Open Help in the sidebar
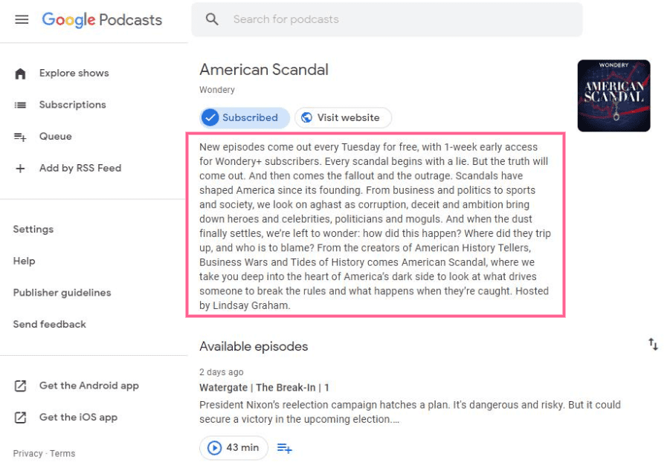The image size is (670, 471). point(25,261)
